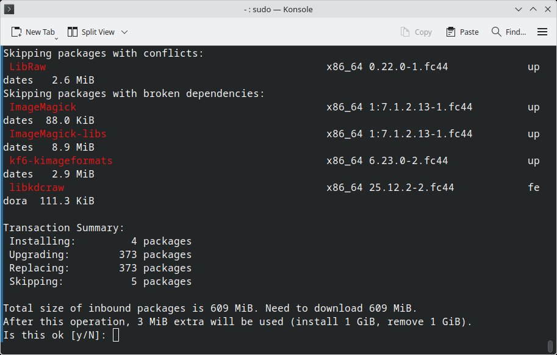
Task: Click the red LibRaw package name
Action: [x=27, y=66]
